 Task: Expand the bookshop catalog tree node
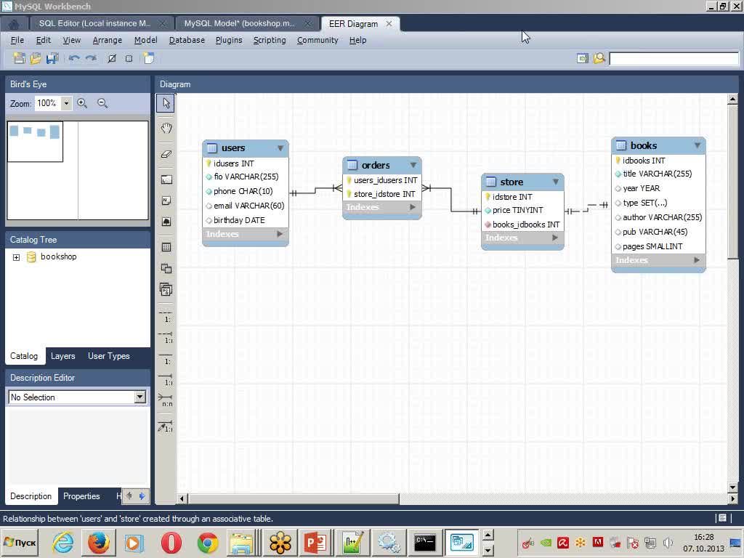(x=16, y=257)
